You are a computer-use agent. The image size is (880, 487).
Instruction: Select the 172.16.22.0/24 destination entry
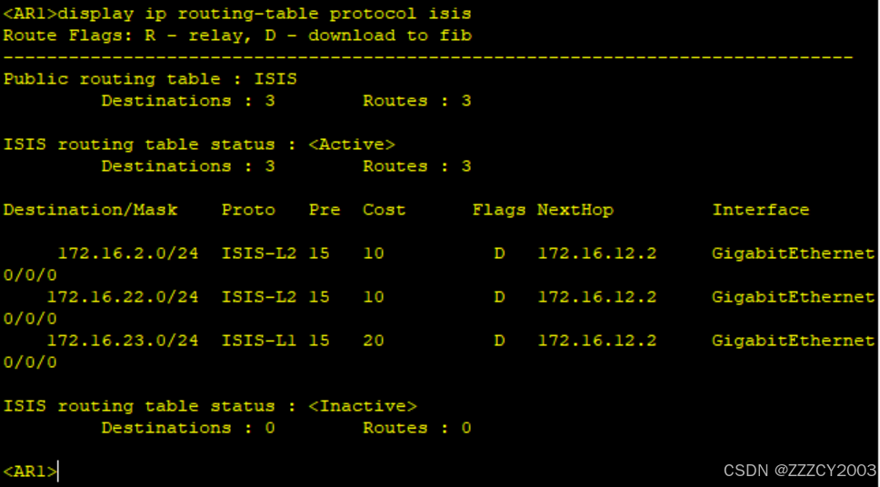pos(123,297)
